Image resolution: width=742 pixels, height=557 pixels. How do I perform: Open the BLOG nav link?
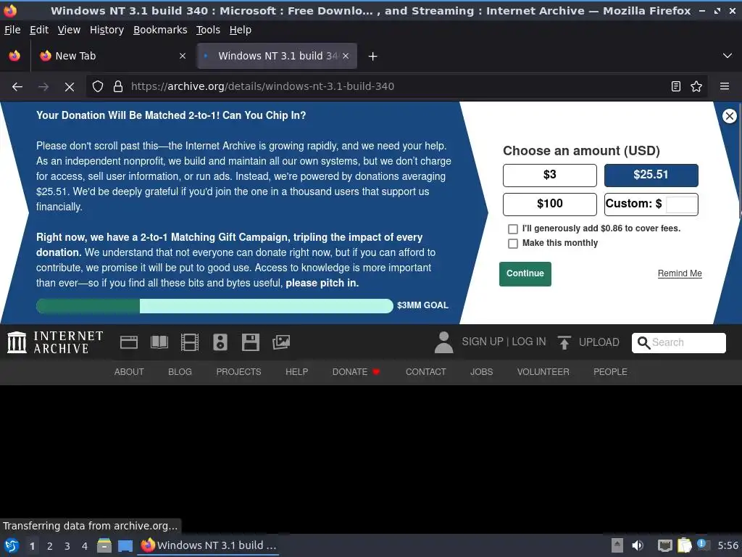[180, 372]
